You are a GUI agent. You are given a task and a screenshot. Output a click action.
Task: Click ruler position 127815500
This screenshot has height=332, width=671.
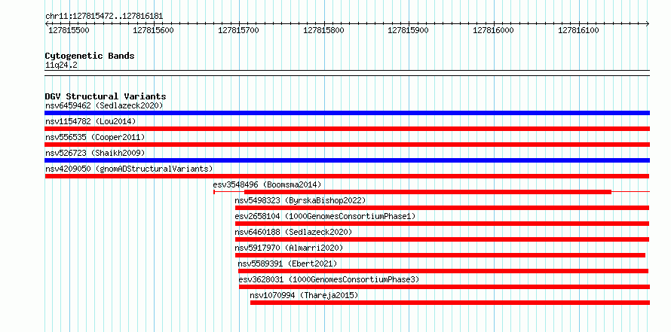click(69, 30)
